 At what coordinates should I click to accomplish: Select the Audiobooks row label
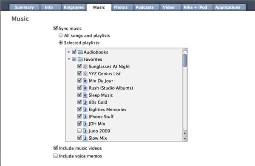click(x=96, y=52)
